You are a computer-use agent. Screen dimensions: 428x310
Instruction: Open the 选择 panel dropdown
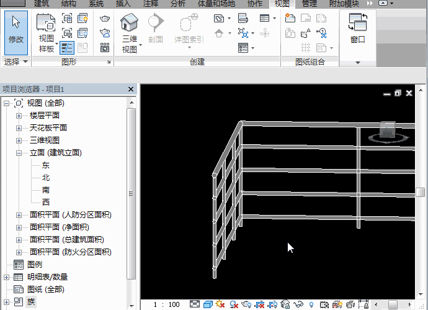pyautogui.click(x=25, y=62)
